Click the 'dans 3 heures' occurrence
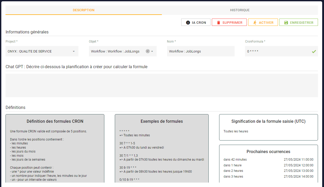 (x=233, y=176)
